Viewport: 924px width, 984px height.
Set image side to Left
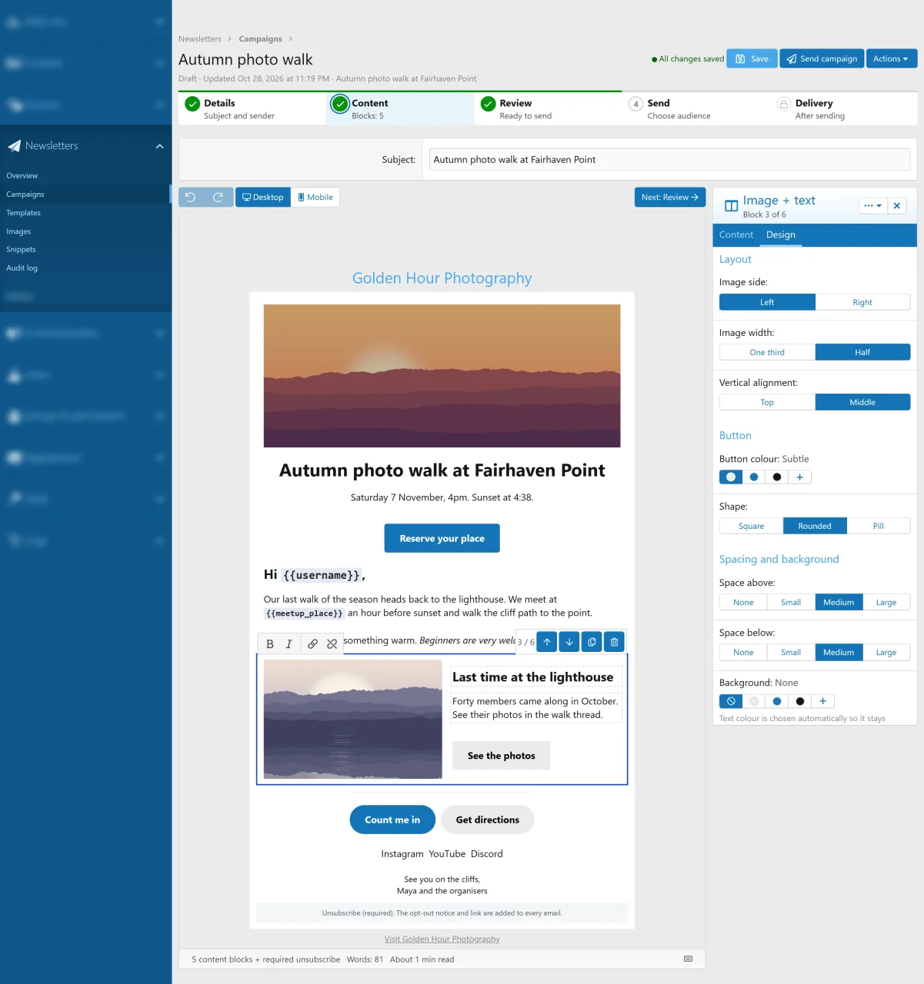(x=767, y=302)
